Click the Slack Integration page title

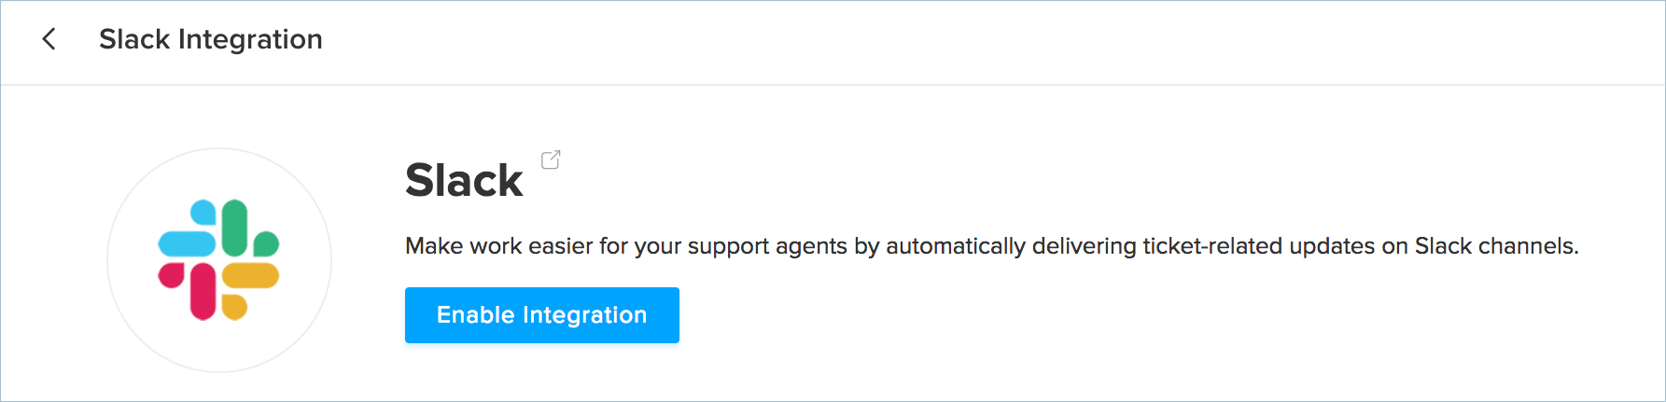tap(211, 39)
